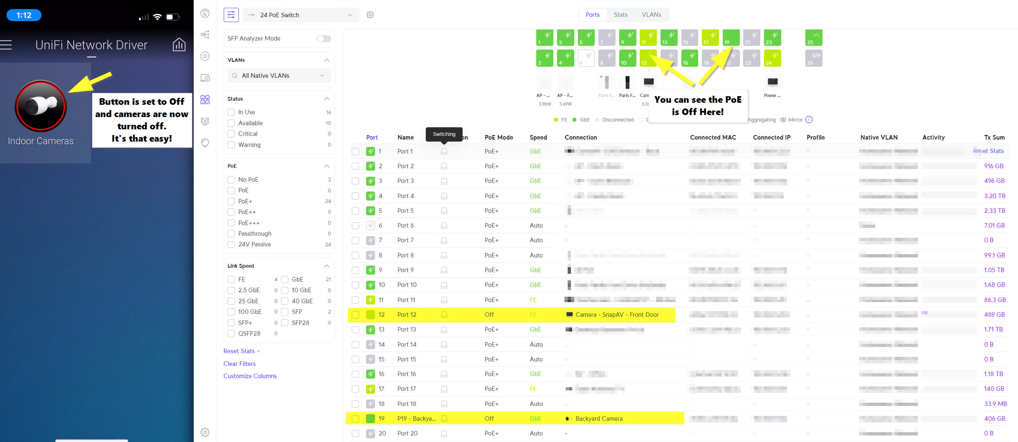Screen dimensions: 1018x442
Task: Tap the Indoor Cameras button icon
Action: point(40,106)
